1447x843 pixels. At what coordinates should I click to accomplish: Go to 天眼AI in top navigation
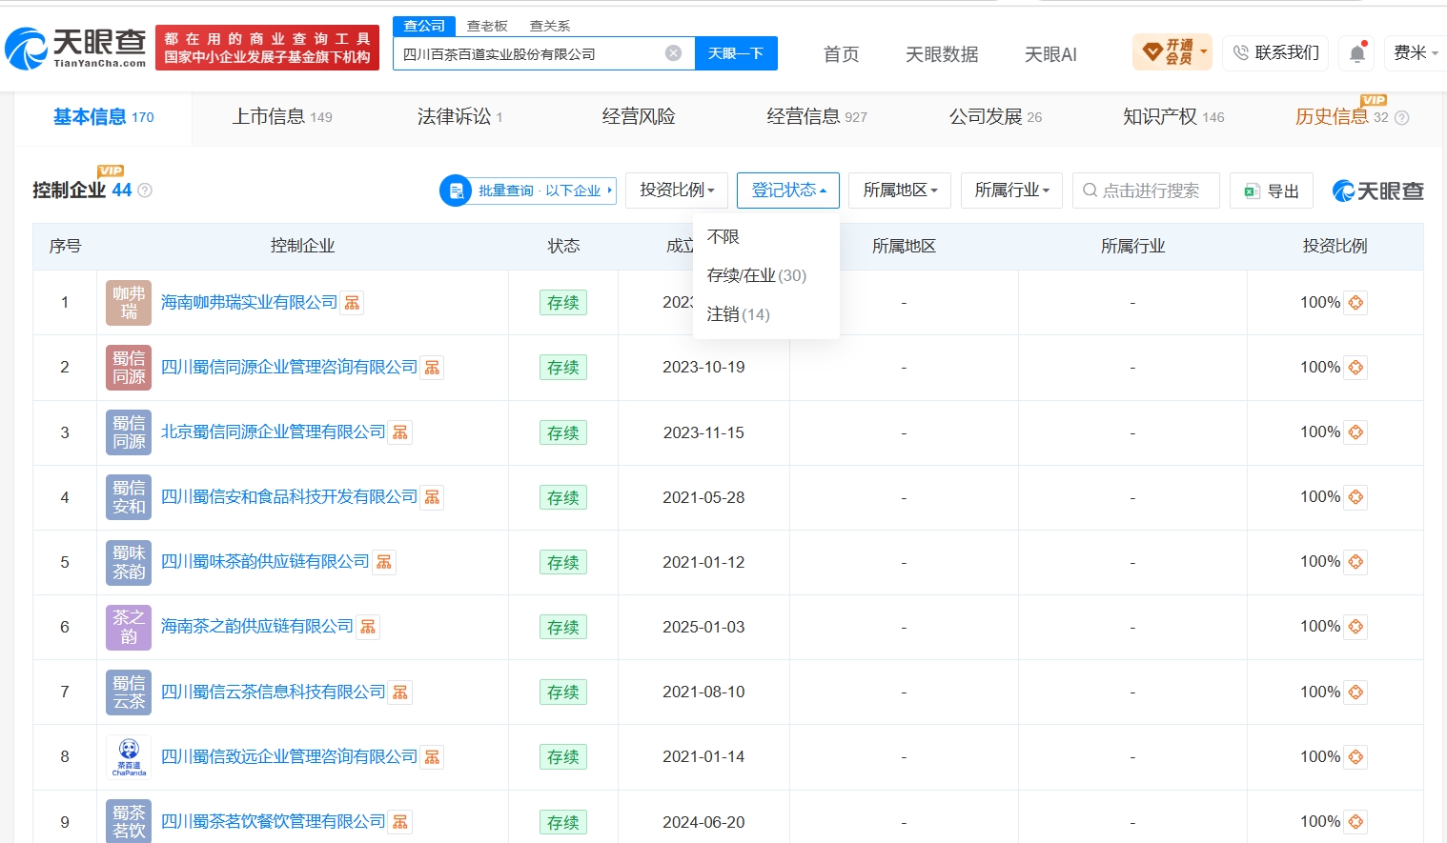coord(1050,54)
